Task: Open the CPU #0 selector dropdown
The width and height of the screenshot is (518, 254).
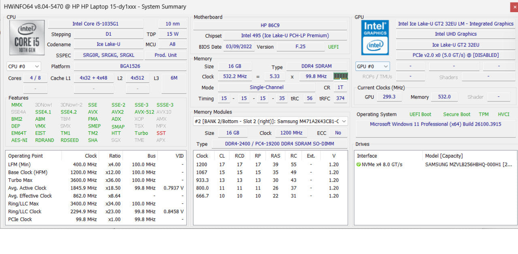Action: [24, 66]
